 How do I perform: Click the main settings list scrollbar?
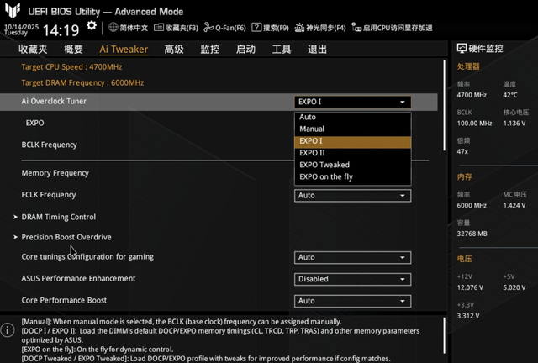click(445, 105)
